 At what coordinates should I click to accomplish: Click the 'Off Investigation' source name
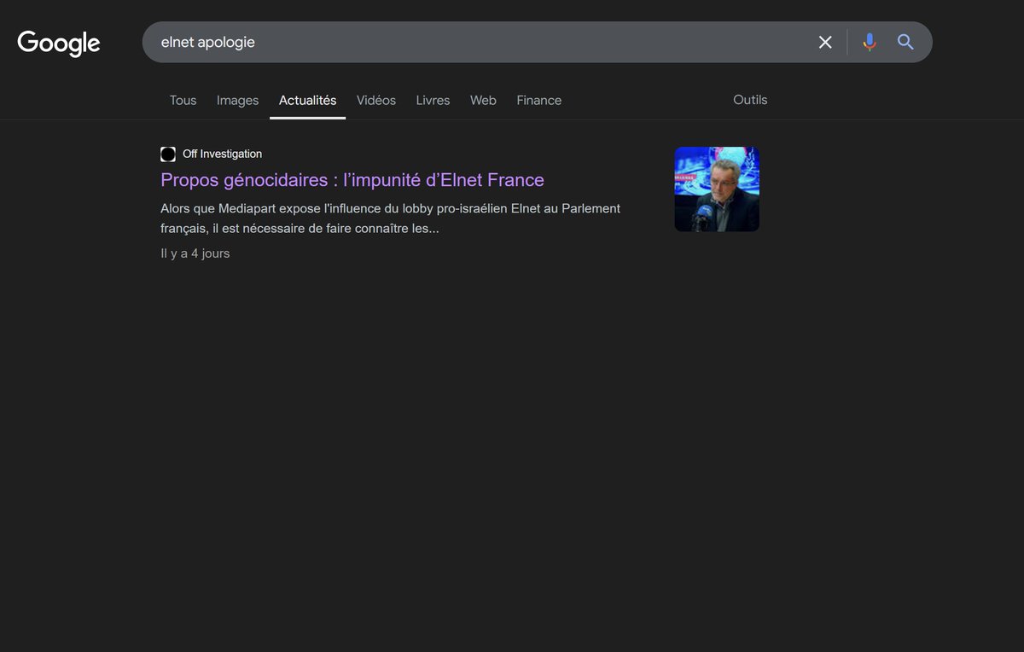(x=222, y=154)
